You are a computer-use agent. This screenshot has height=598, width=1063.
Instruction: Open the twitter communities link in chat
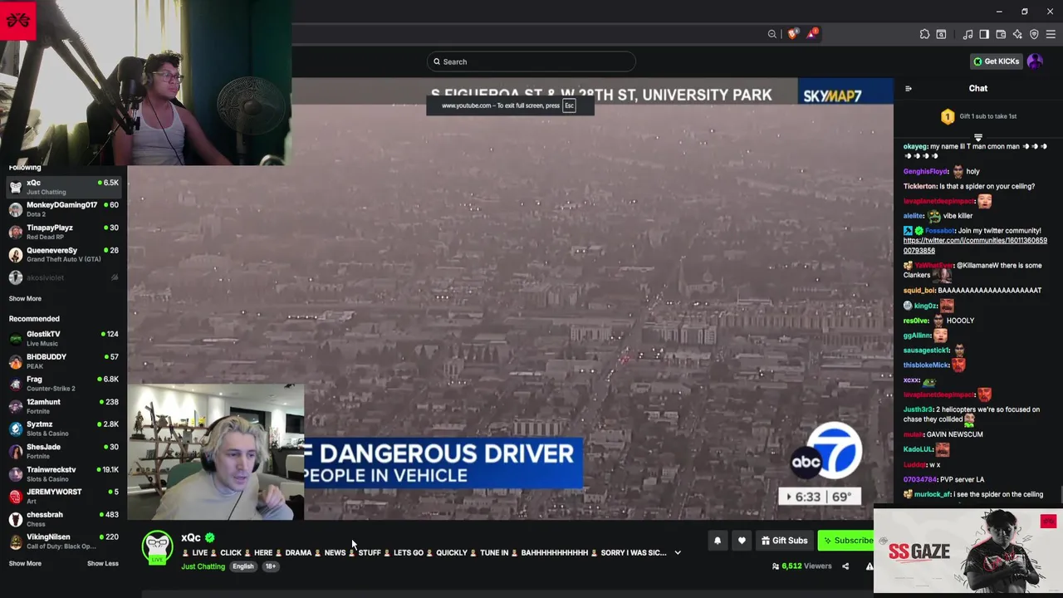tap(975, 246)
